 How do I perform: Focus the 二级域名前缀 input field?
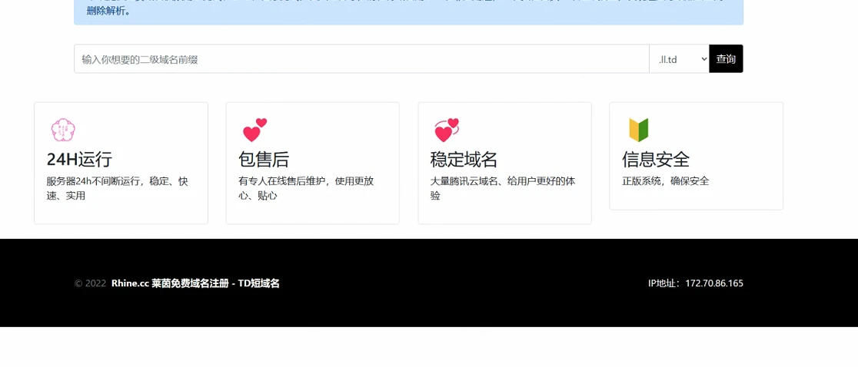[361, 59]
